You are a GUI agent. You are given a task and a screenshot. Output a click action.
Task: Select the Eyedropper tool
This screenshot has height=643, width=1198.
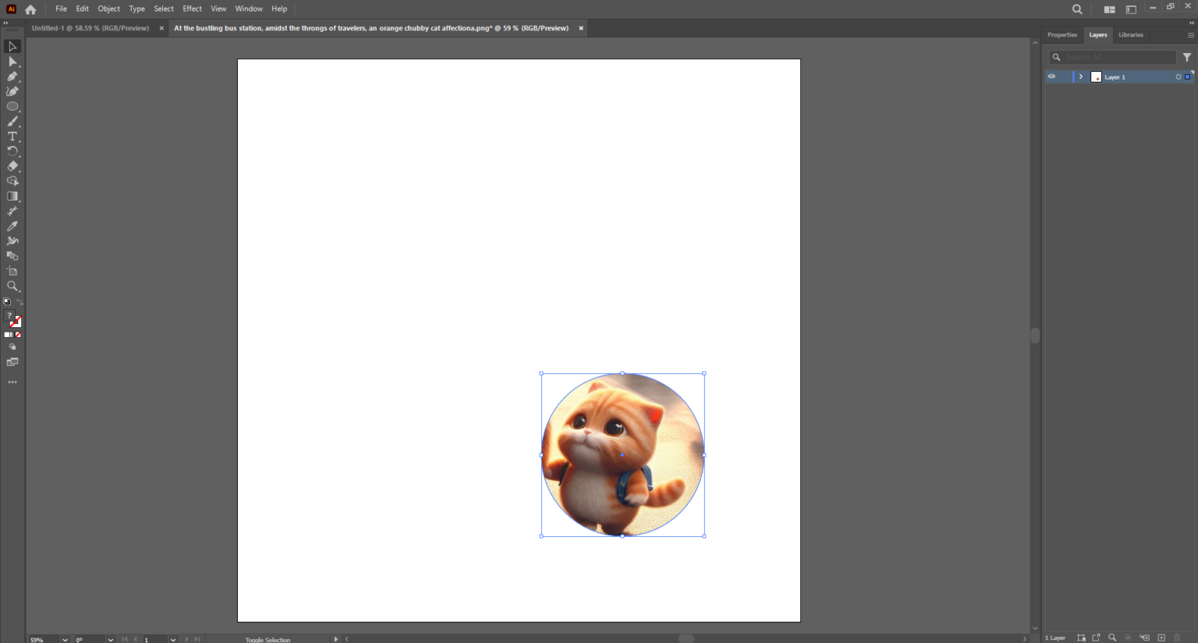point(12,226)
